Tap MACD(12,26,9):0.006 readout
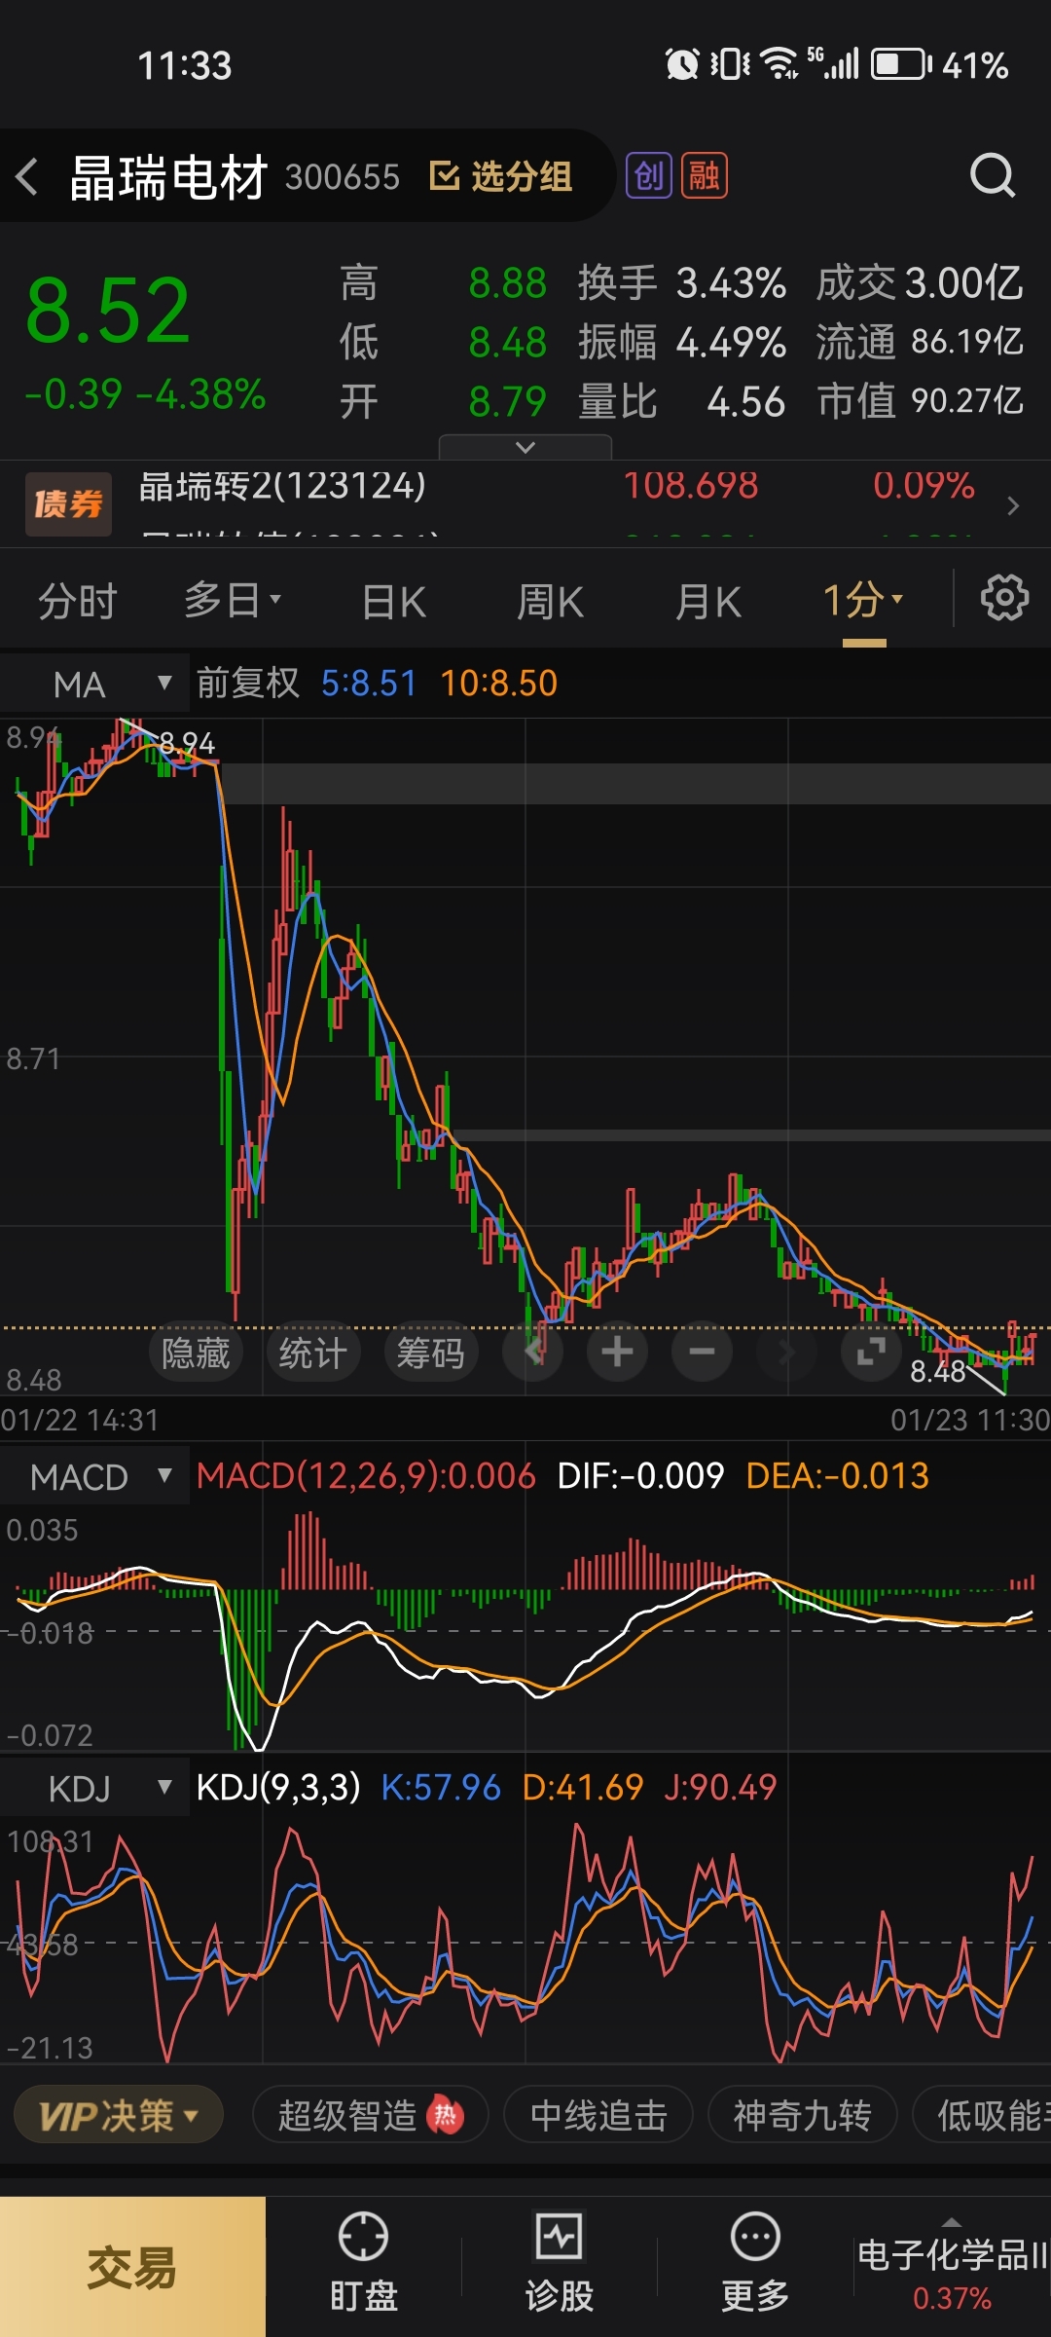1051x2337 pixels. pos(366,1475)
